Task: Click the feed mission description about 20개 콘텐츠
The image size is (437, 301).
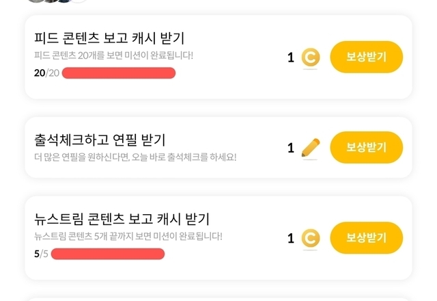Action: 113,55
